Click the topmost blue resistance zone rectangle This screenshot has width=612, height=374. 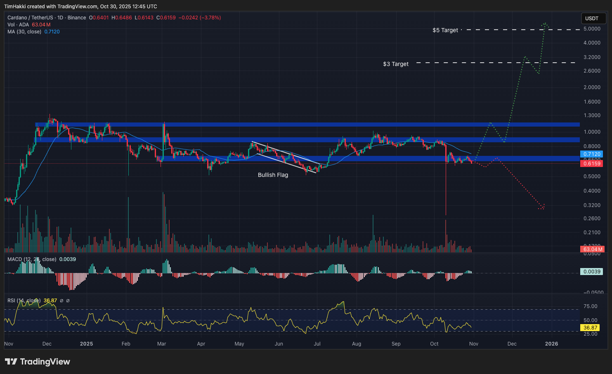pos(307,125)
